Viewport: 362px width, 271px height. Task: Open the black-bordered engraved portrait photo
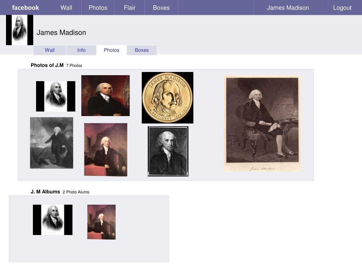tap(168, 151)
